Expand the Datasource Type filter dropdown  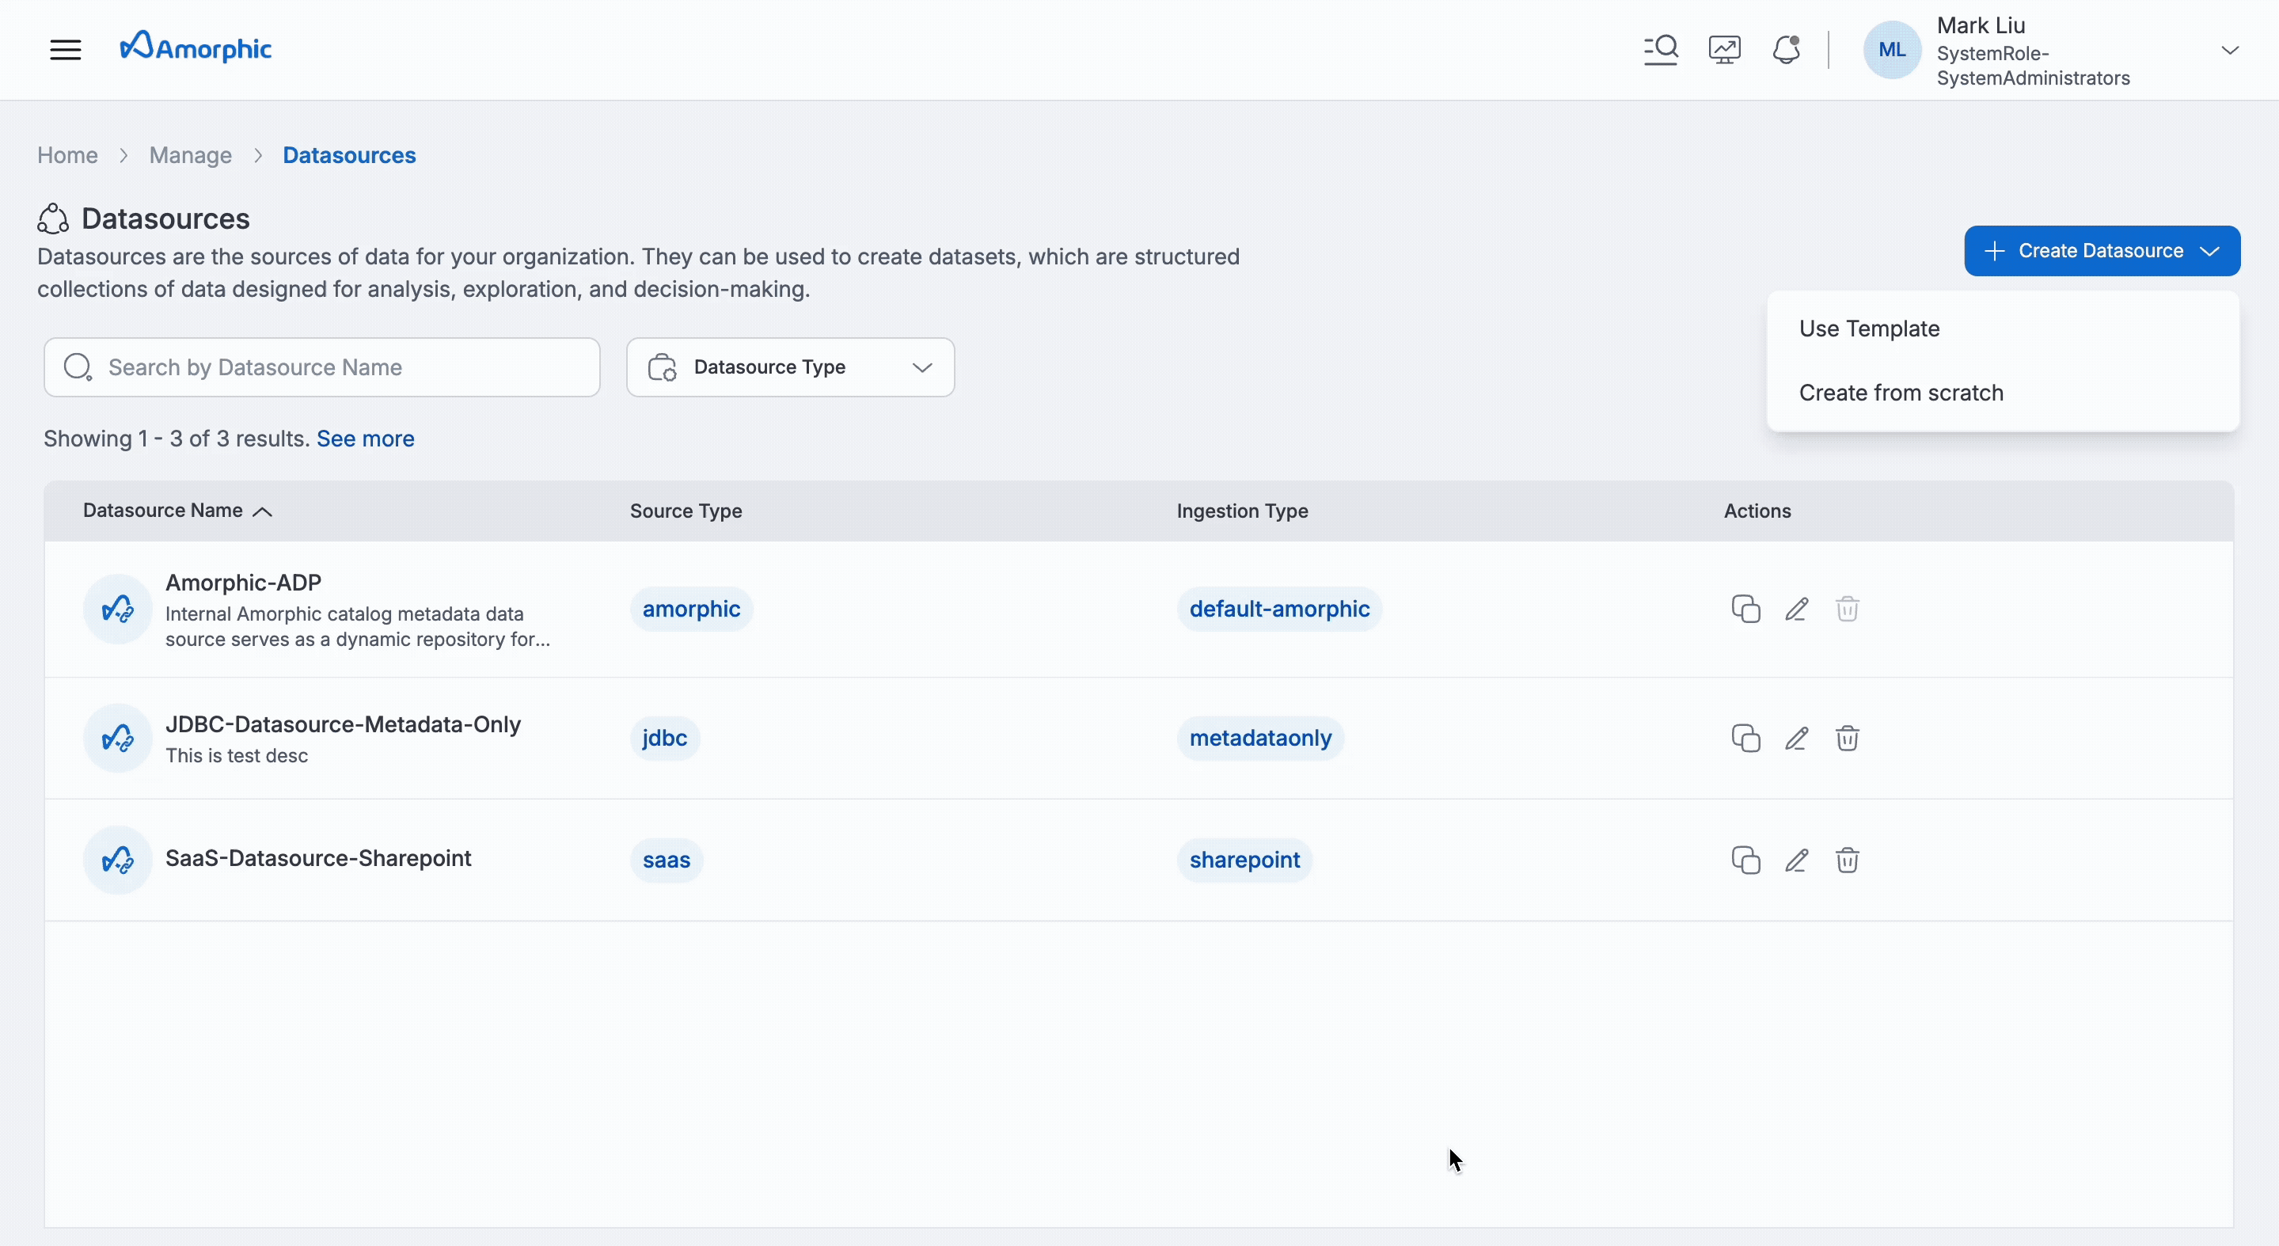tap(790, 367)
